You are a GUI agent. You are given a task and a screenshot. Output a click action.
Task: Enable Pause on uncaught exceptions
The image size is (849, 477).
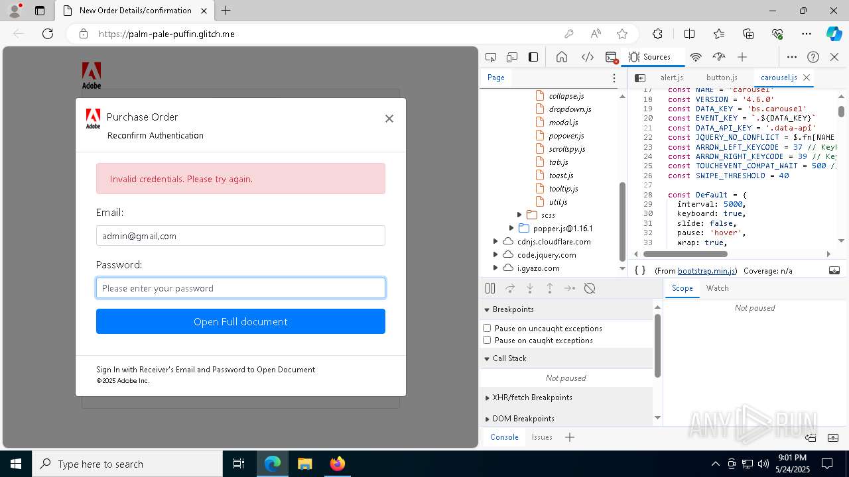(487, 328)
